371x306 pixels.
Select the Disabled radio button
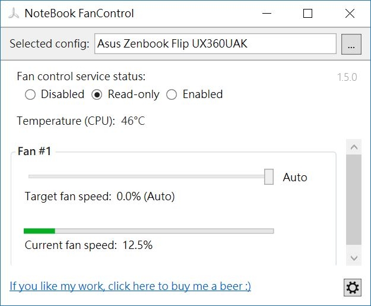click(x=30, y=94)
